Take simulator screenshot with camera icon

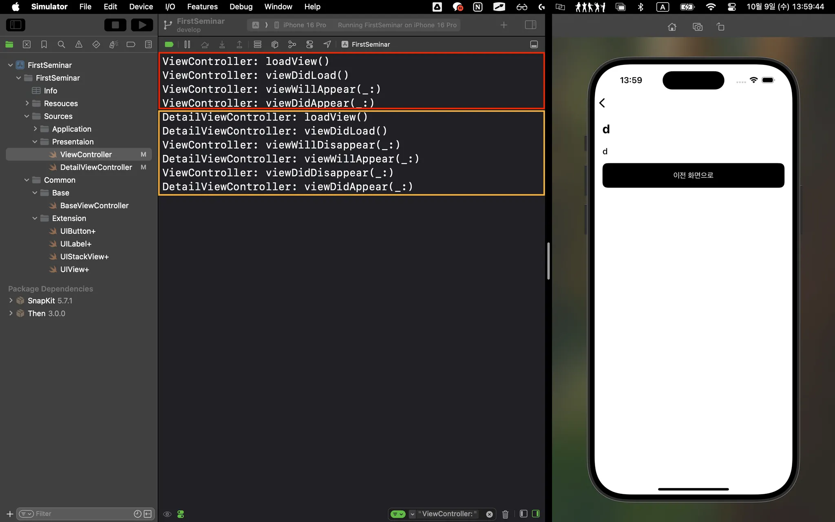click(x=698, y=27)
